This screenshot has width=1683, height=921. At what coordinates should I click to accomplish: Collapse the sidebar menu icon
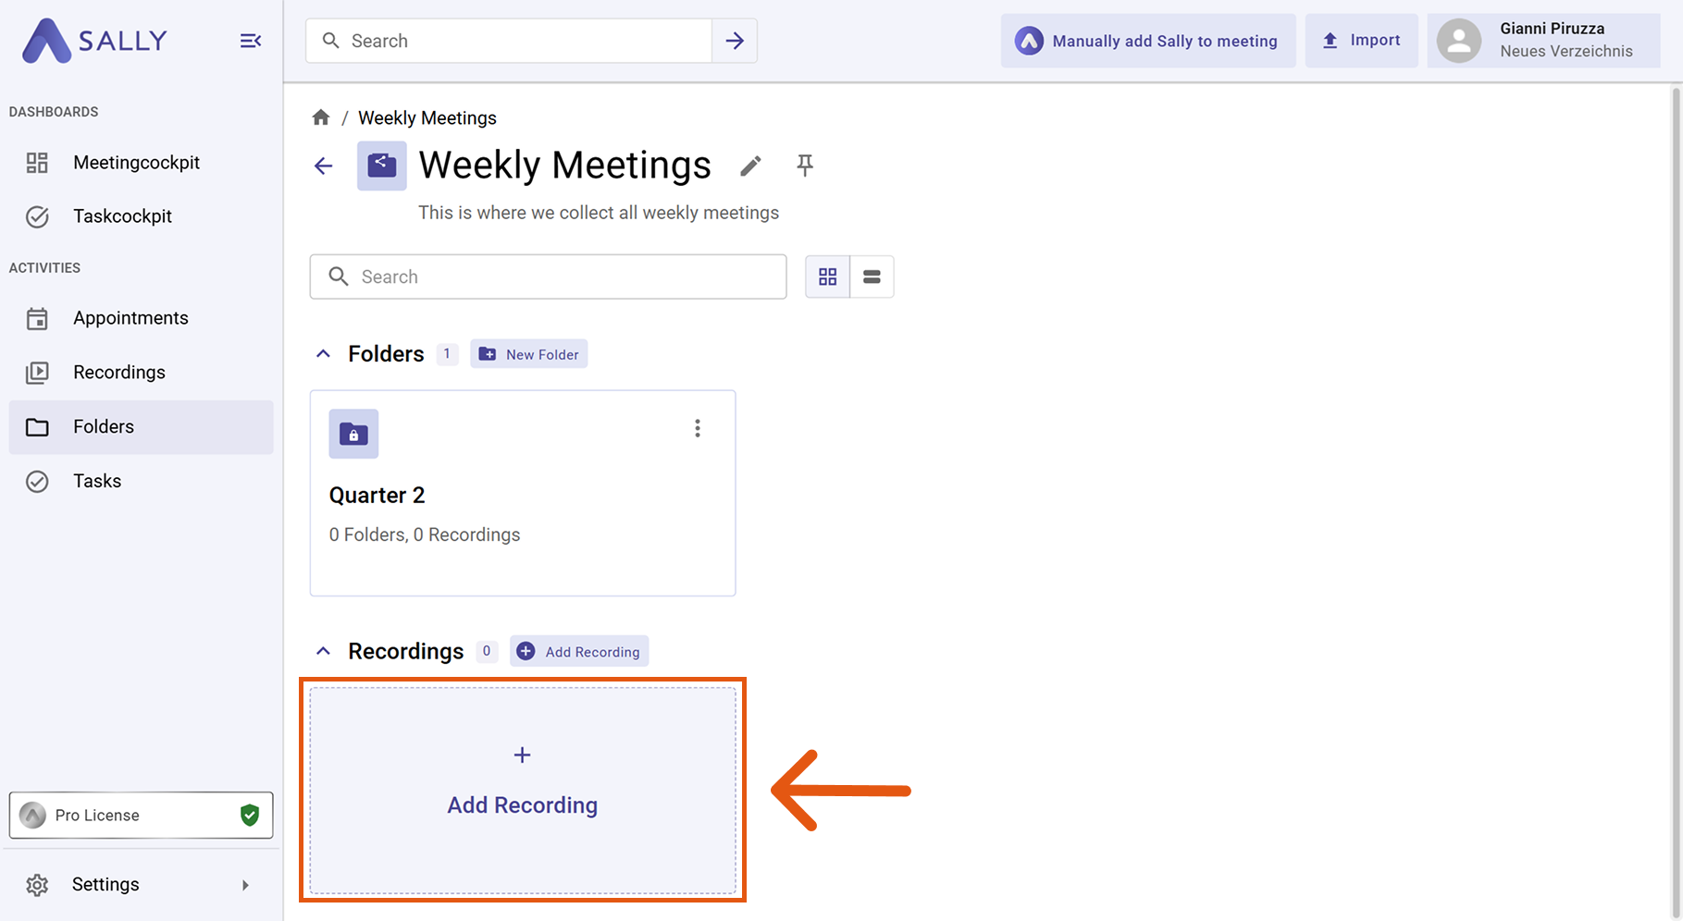coord(250,41)
